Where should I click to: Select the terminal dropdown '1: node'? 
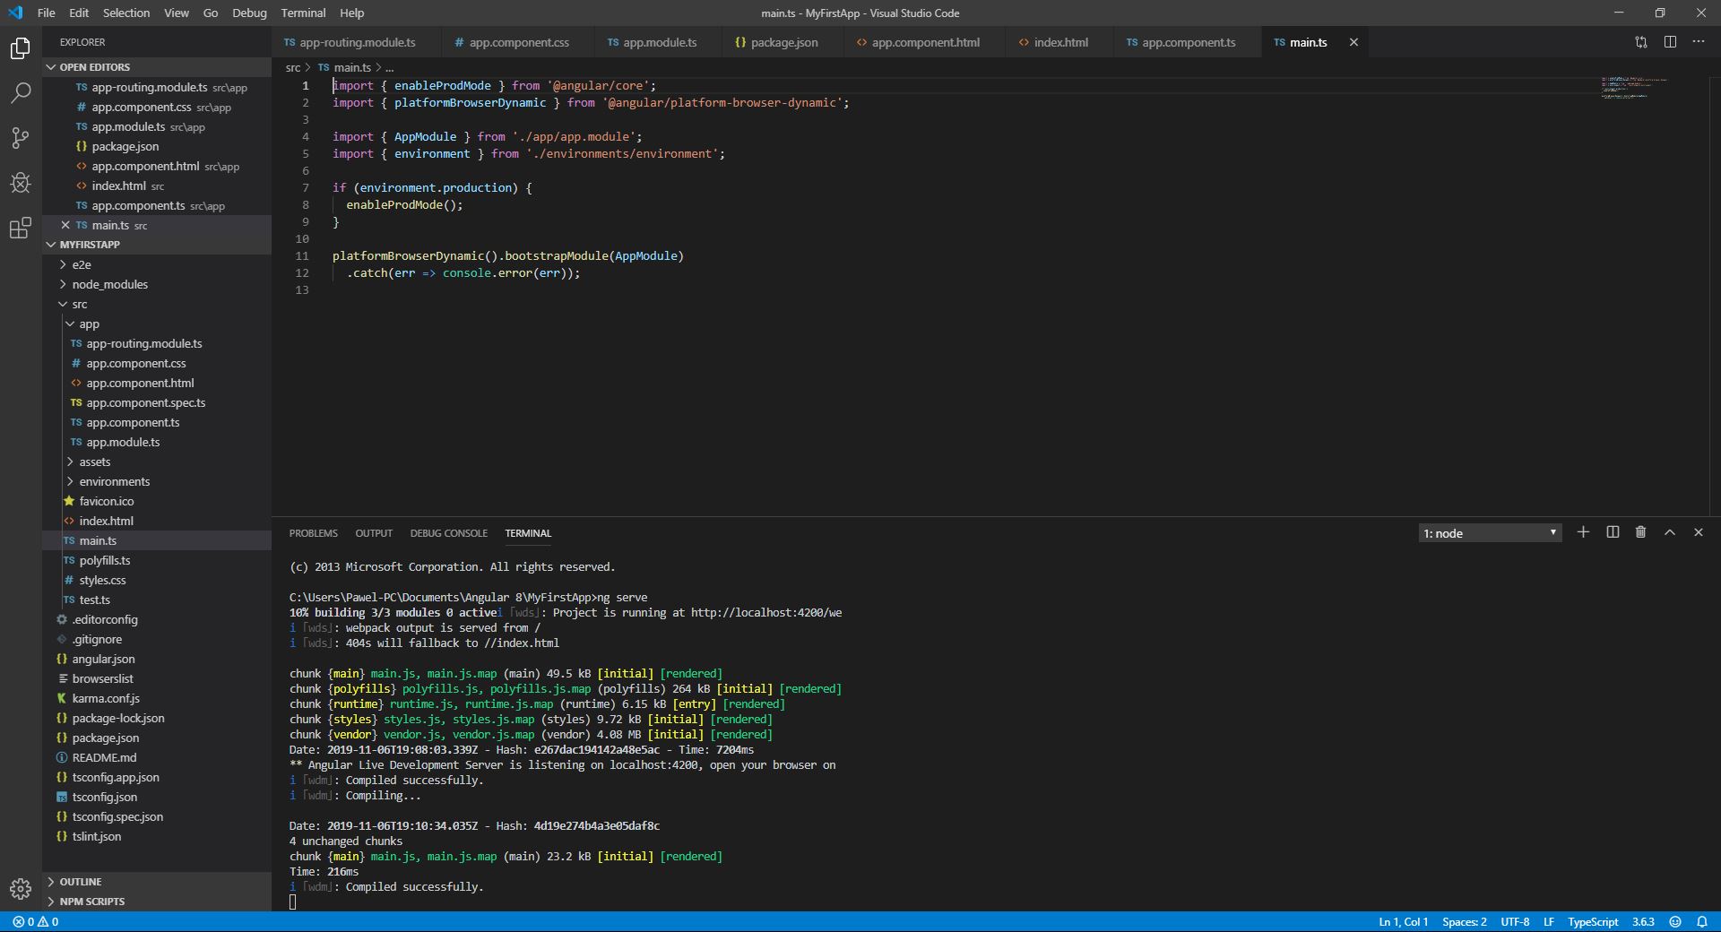click(x=1490, y=533)
